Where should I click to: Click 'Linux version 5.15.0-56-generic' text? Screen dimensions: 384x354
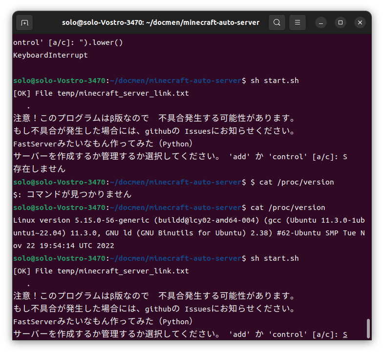point(81,220)
